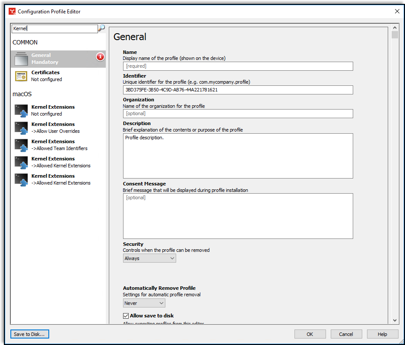The height and width of the screenshot is (345, 405).
Task: Click the Help button
Action: coord(383,334)
